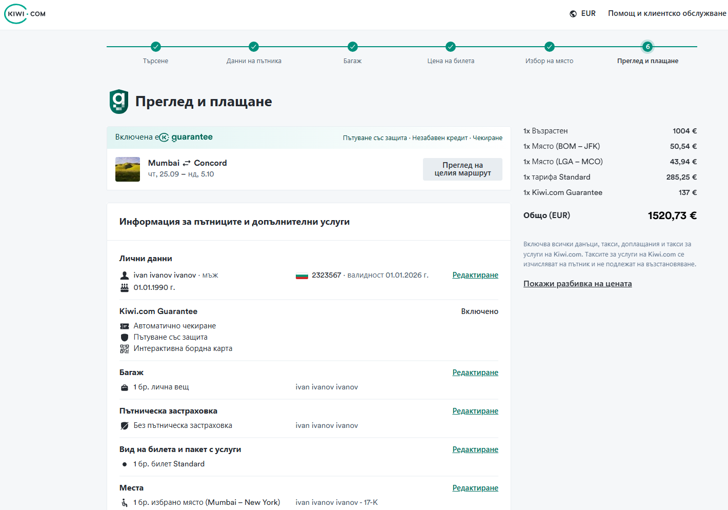728x510 pixels.
Task: Click the Избор на място step checkmark
Action: pyautogui.click(x=550, y=47)
